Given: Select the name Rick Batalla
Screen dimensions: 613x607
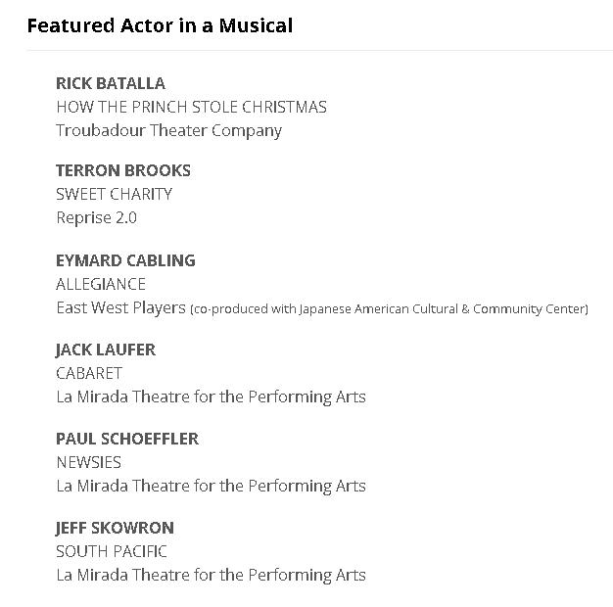Looking at the screenshot, I should pos(111,83).
